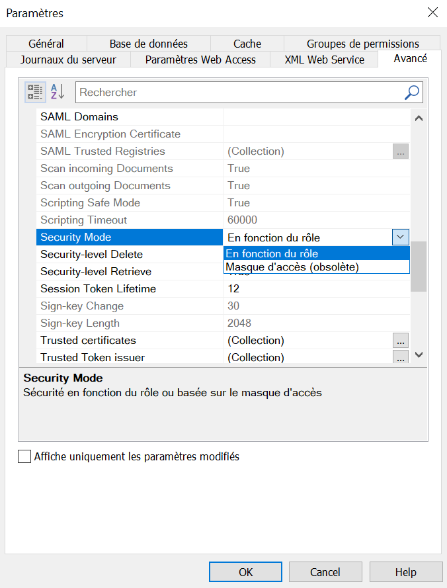Open the Trusted certificates collection editor
447x588 pixels.
point(402,340)
